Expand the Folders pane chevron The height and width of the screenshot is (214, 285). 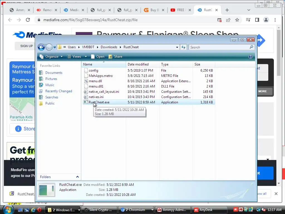pos(77,177)
